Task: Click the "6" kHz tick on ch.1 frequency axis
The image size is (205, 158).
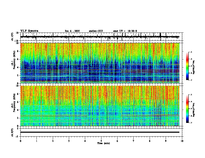Action: (x=18, y=59)
